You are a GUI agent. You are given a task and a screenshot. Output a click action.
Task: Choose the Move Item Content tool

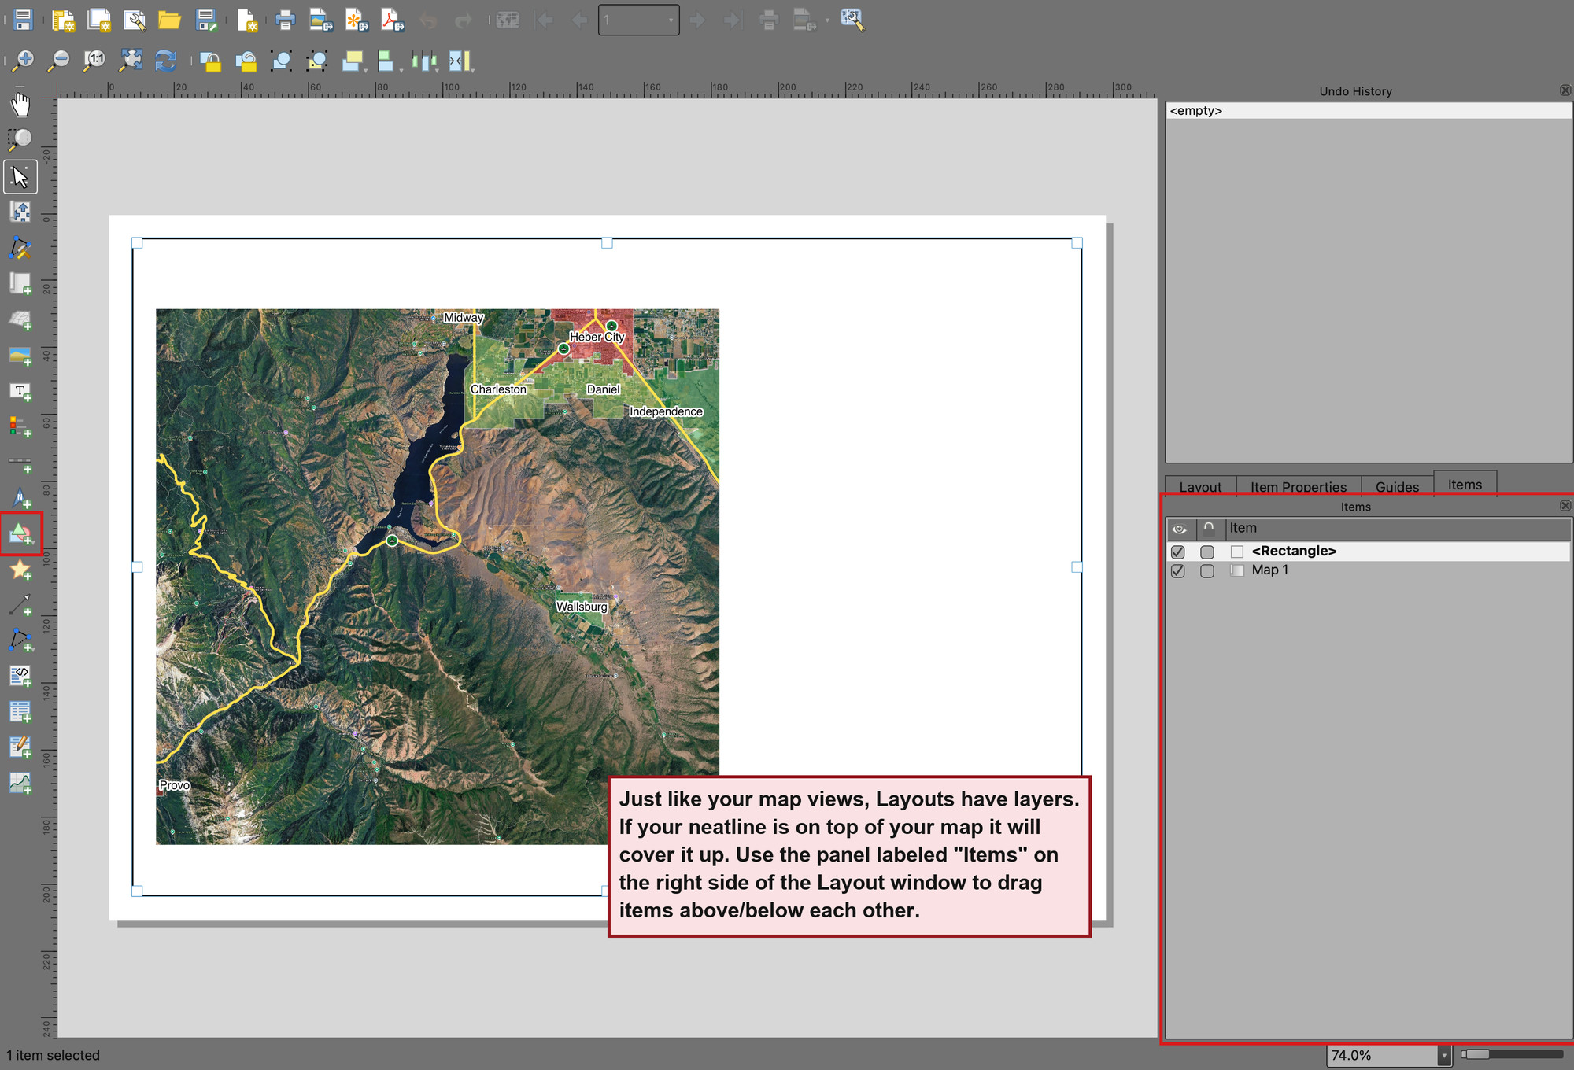pos(20,212)
